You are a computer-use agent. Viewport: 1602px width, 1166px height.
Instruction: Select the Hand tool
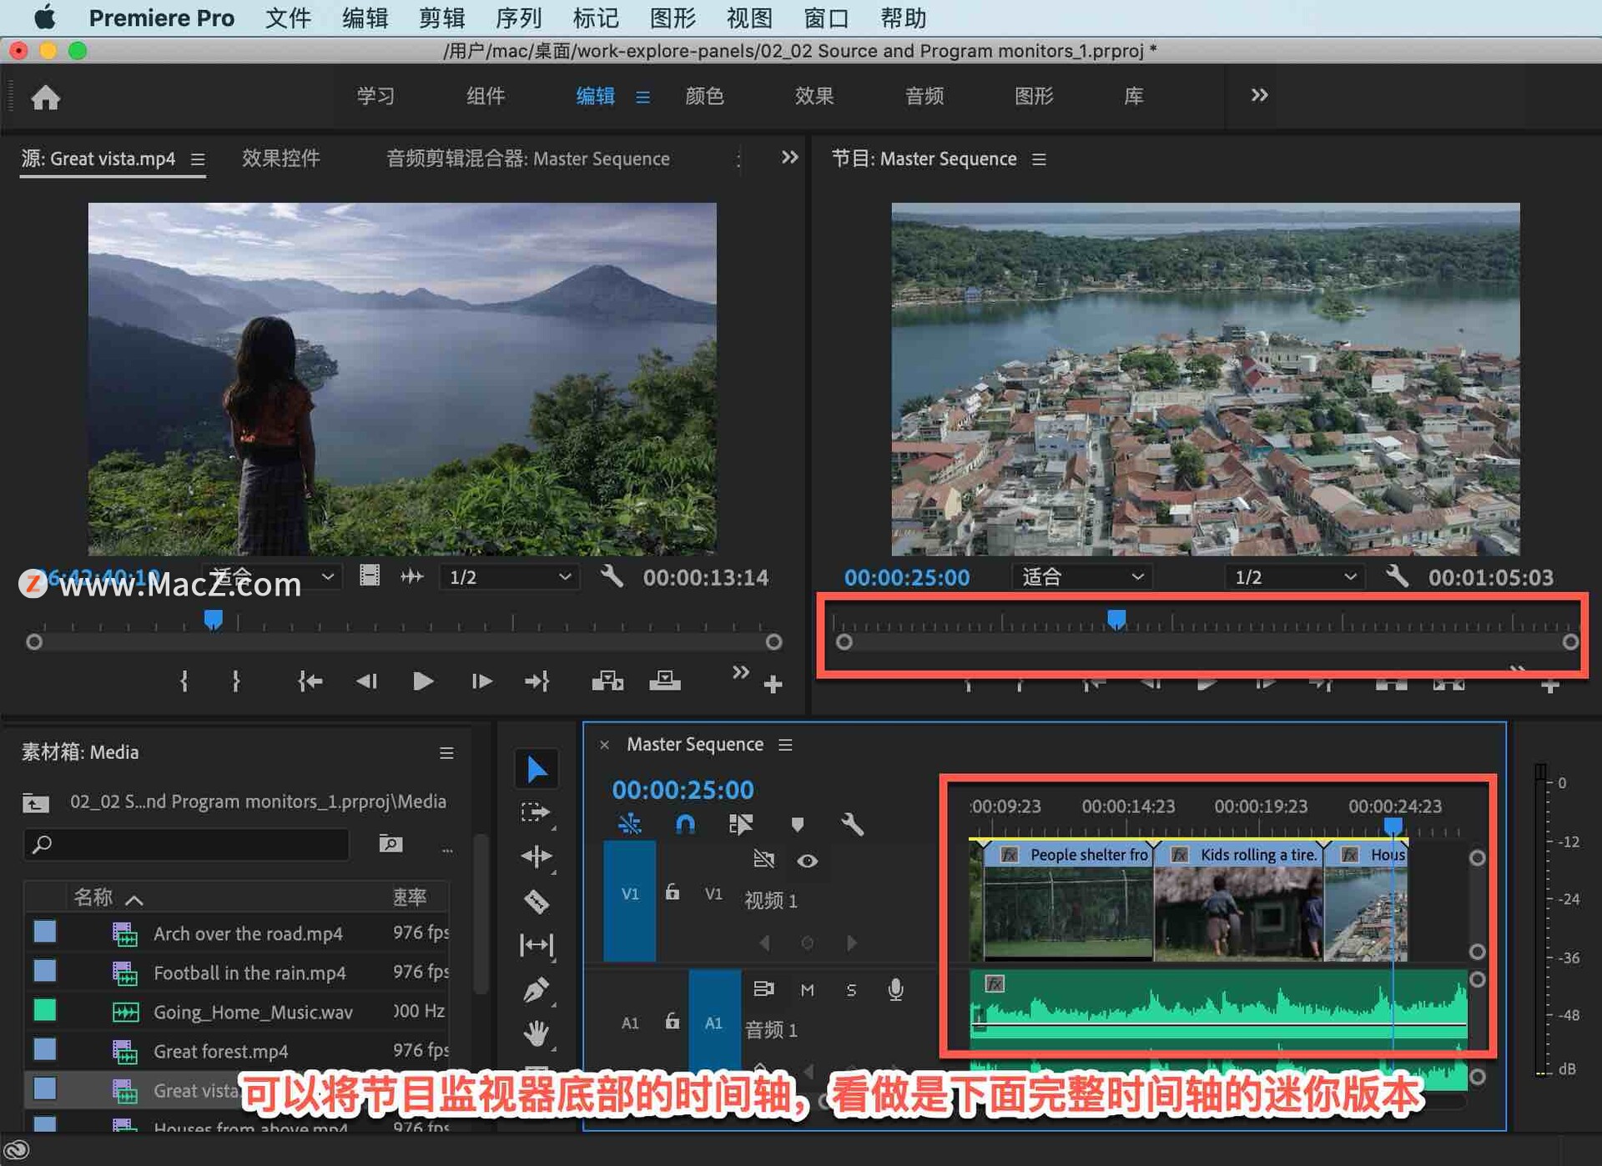pyautogui.click(x=537, y=1033)
